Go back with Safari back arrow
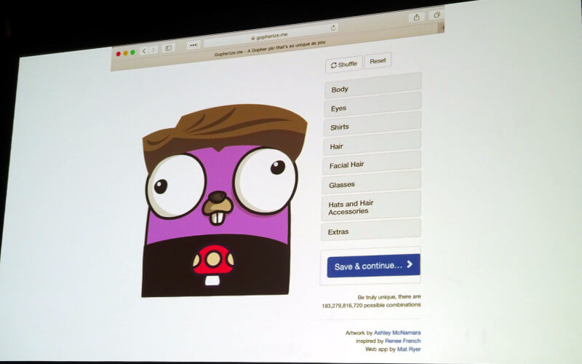 144,51
